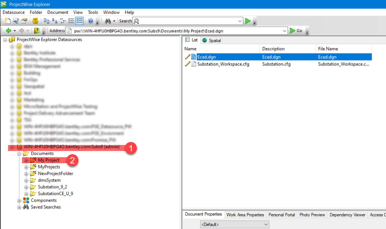Click the pencil icon beside Substation_Workspace.cfg
Screen dimensions: 386x229
click(x=187, y=64)
